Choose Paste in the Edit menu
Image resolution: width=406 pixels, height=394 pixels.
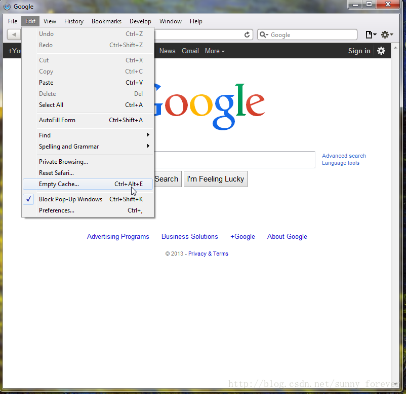pyautogui.click(x=88, y=83)
